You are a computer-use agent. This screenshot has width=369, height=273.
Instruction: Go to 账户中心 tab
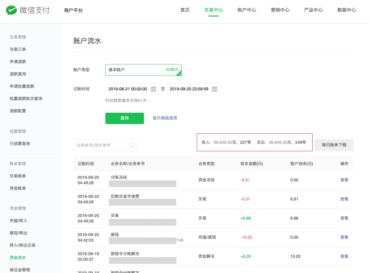pos(247,10)
